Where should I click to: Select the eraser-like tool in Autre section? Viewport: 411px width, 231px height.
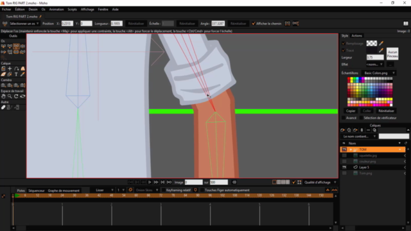click(x=3, y=107)
